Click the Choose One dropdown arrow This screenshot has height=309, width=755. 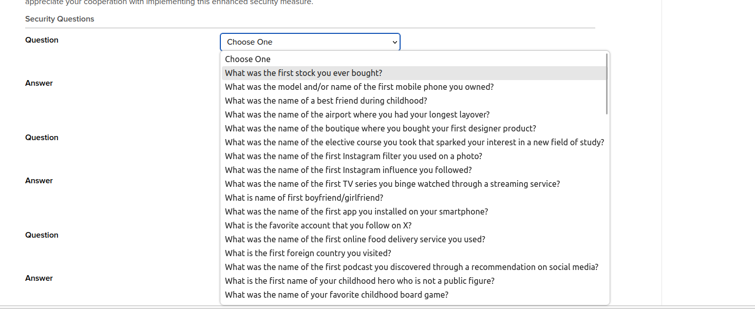click(394, 42)
